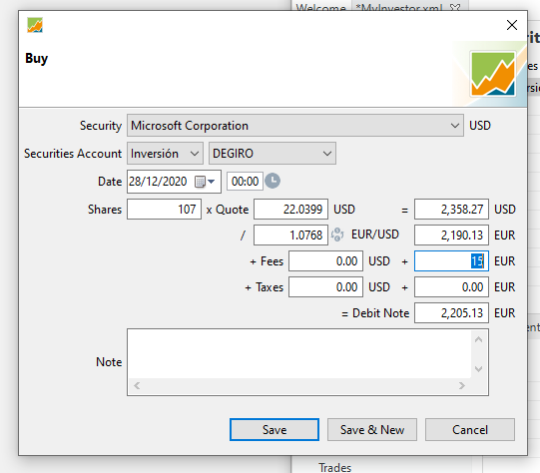The height and width of the screenshot is (473, 540).
Task: Click the time field showing 00:00
Action: pyautogui.click(x=245, y=181)
